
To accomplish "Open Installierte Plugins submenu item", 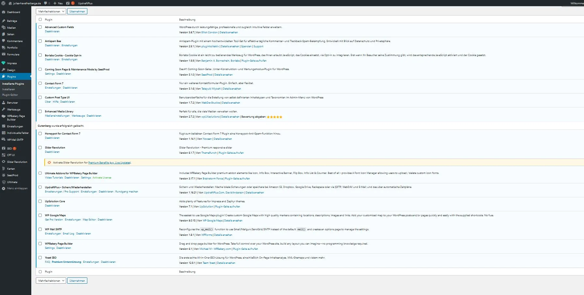I will (13, 84).
